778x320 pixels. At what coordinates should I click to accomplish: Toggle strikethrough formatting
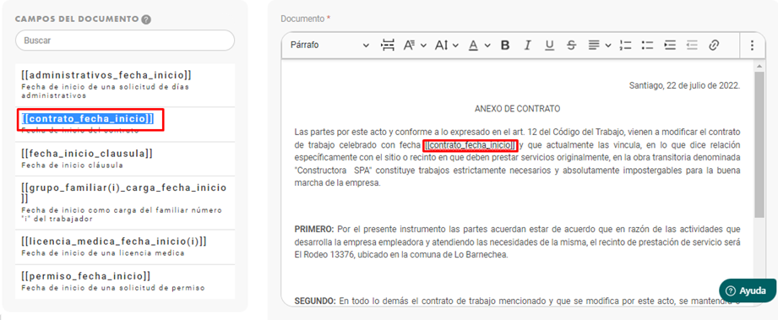[x=572, y=46]
